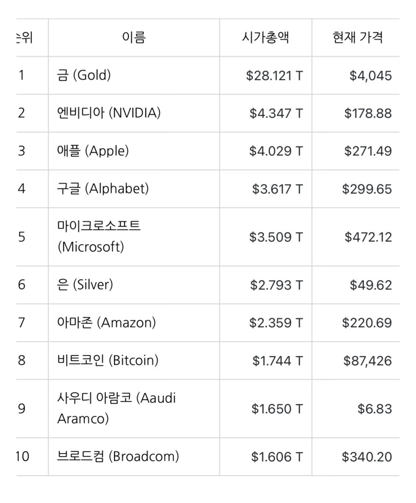Select the $87,426 Bitcoin price cell
This screenshot has width=416, height=503.
[x=367, y=361]
